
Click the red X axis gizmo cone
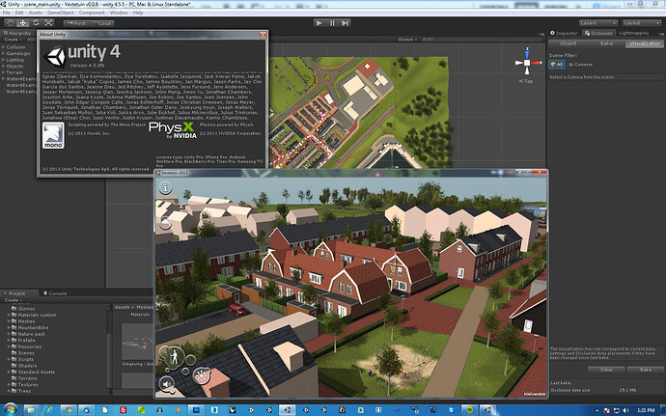click(536, 63)
